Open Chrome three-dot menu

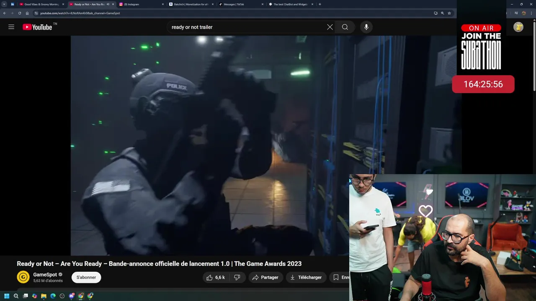(531, 13)
